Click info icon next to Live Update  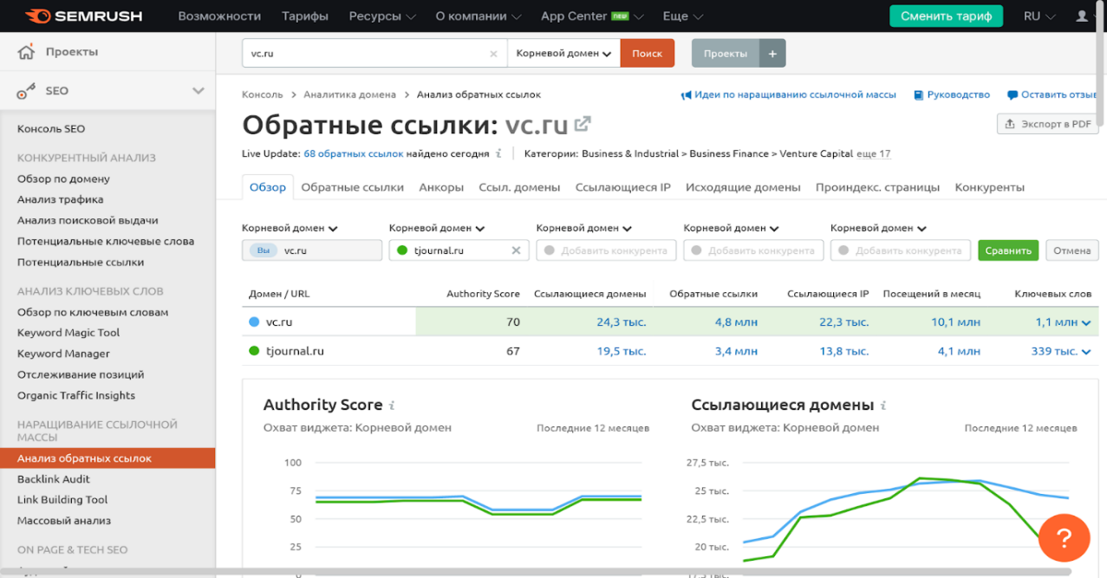498,153
